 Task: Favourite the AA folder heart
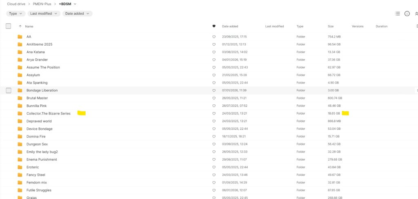click(214, 37)
